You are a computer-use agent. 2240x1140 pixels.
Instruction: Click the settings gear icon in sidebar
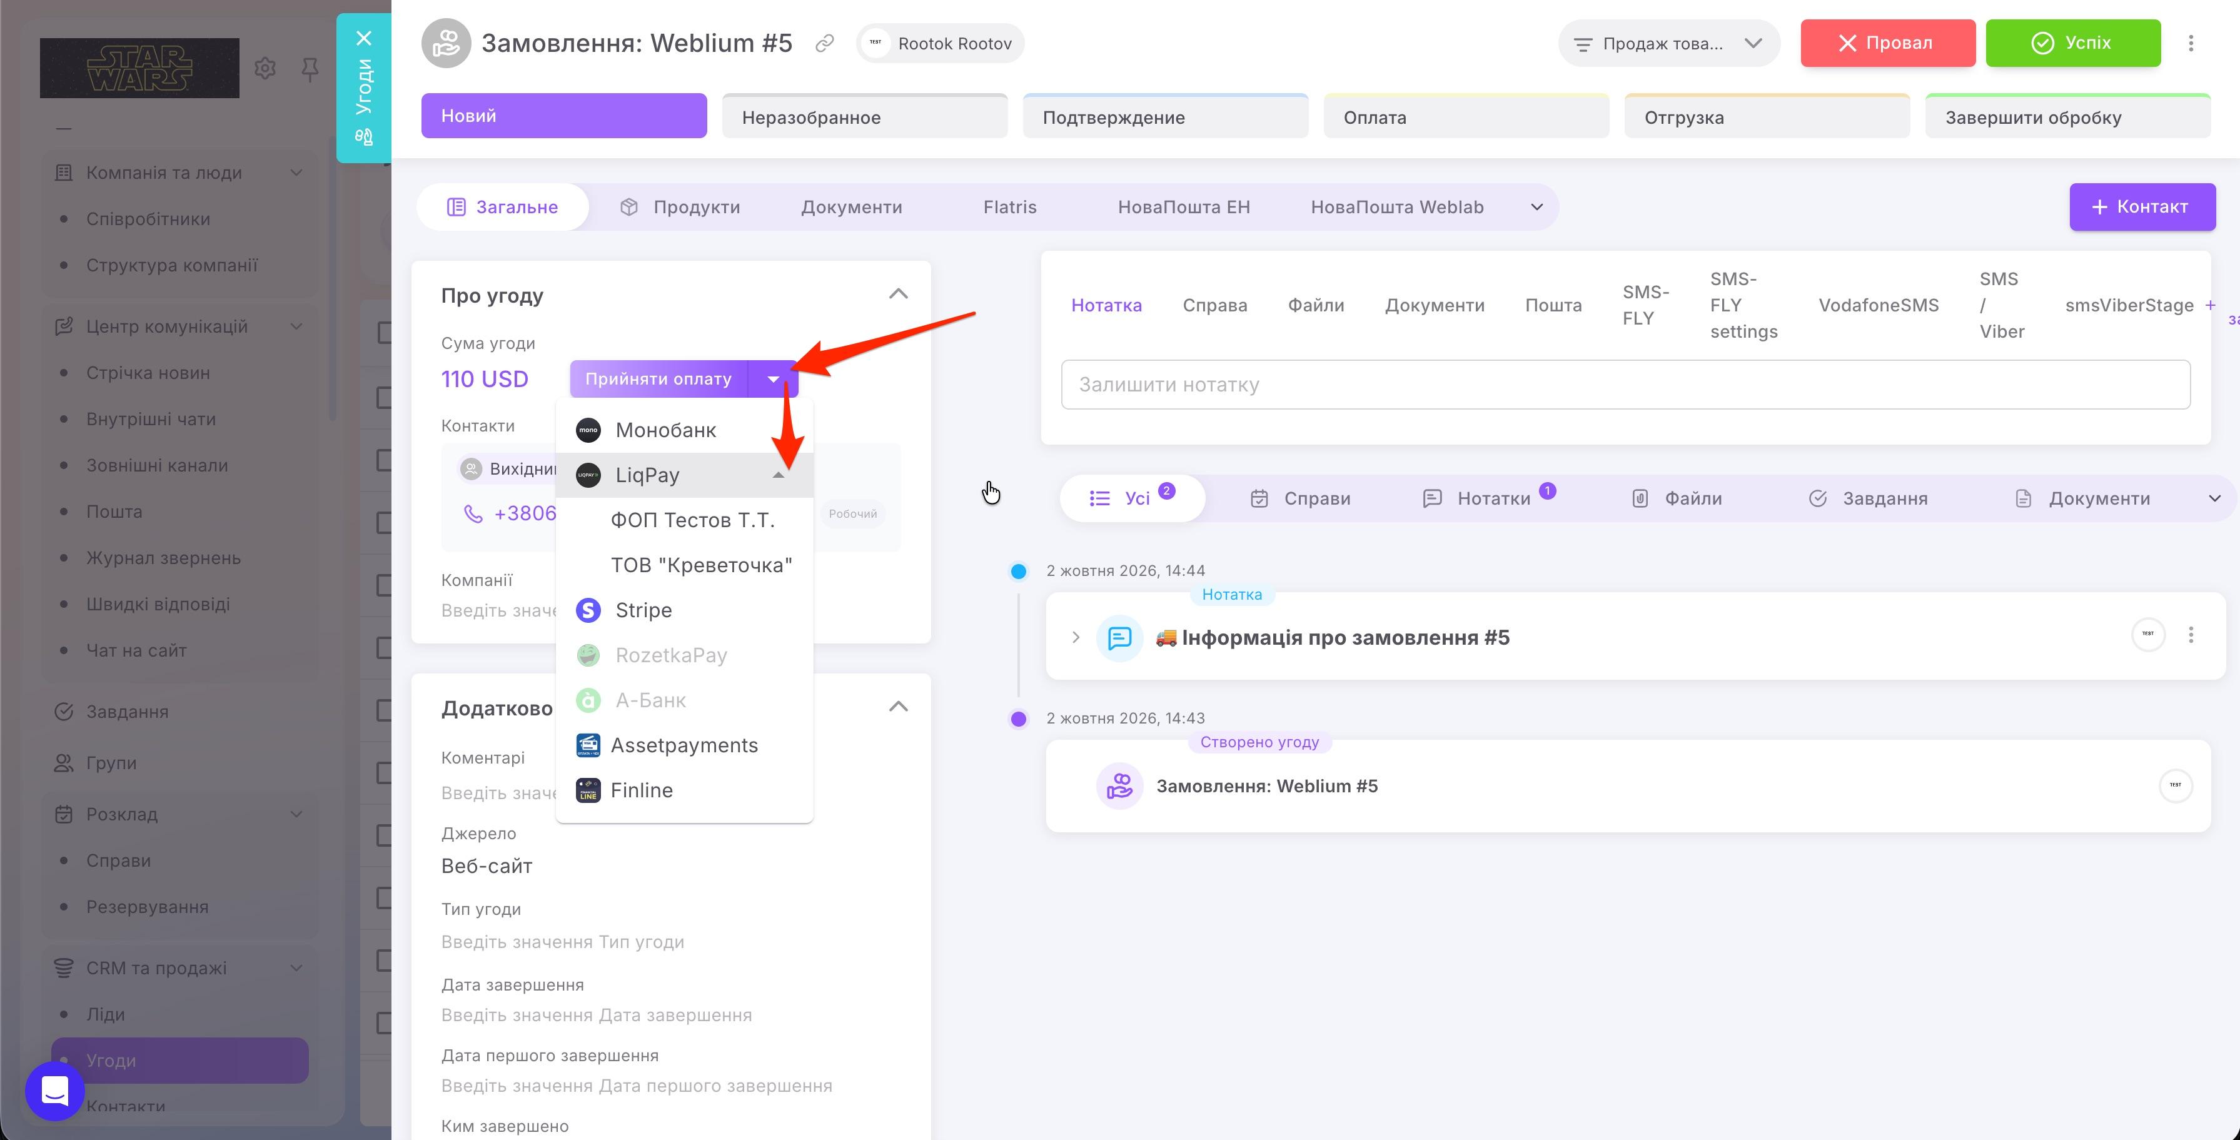(265, 68)
